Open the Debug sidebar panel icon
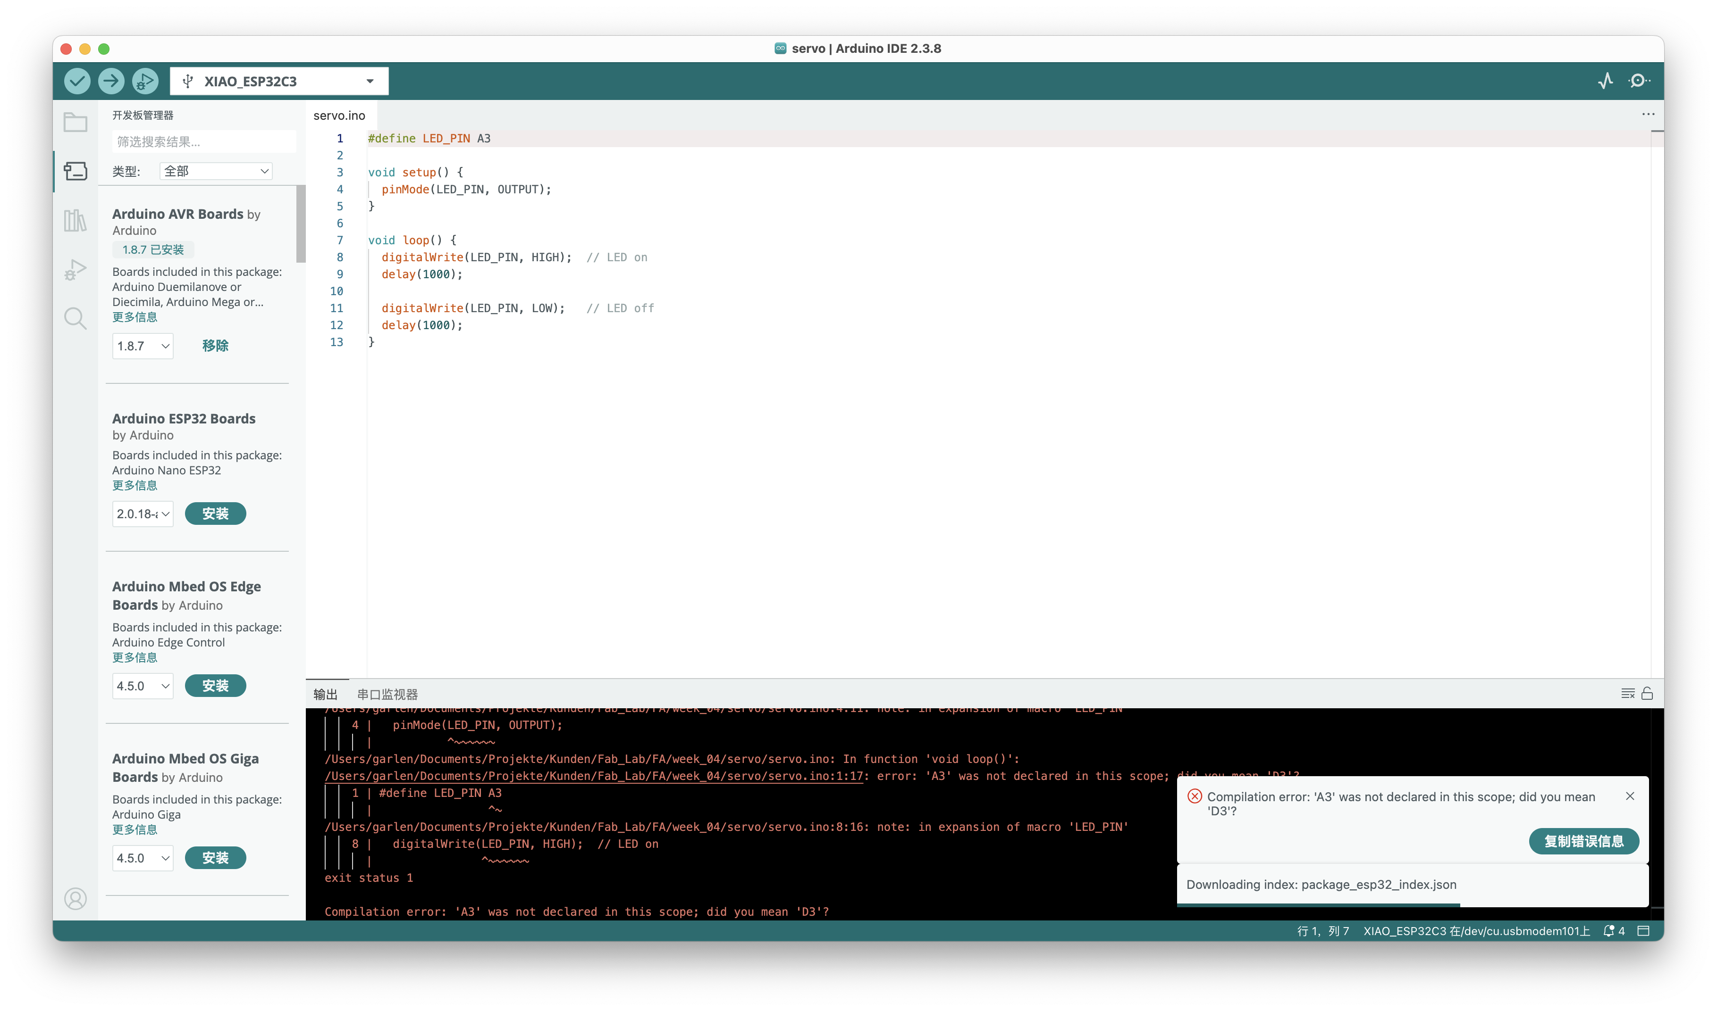The width and height of the screenshot is (1717, 1011). (x=75, y=270)
